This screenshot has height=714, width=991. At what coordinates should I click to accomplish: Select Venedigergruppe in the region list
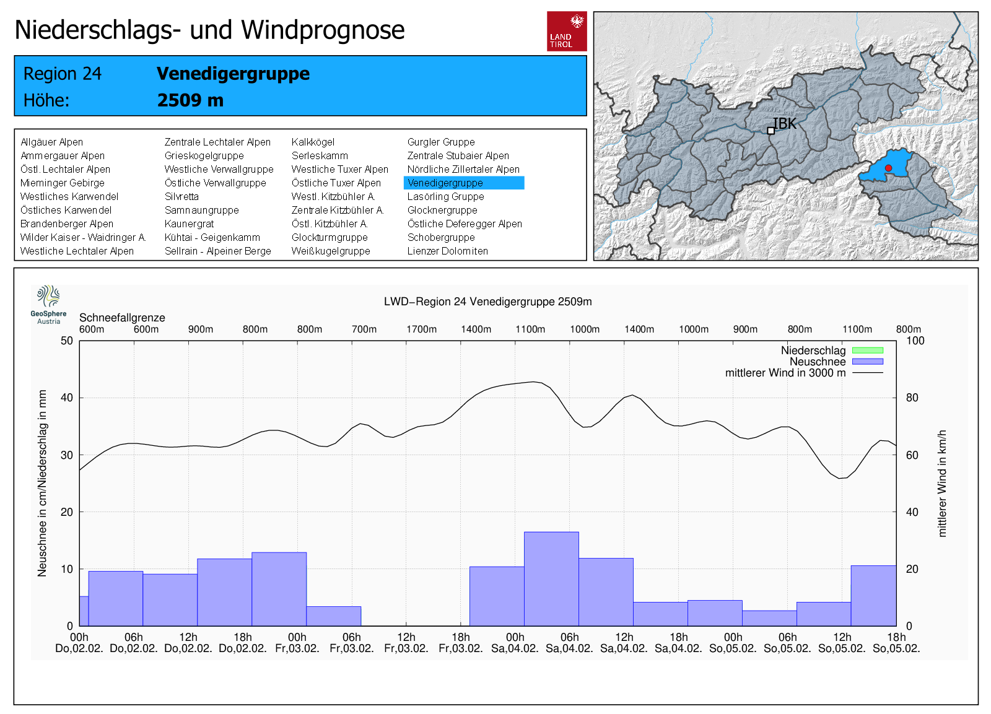click(x=445, y=183)
